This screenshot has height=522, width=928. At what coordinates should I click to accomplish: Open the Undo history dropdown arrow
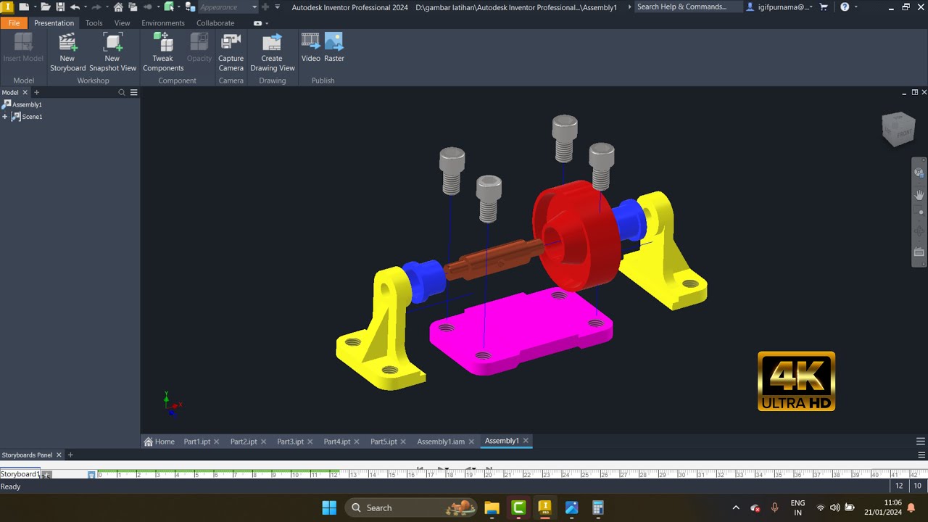coord(85,7)
